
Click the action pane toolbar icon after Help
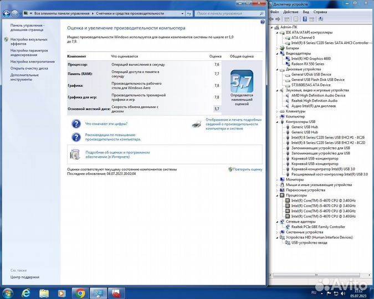[312, 19]
